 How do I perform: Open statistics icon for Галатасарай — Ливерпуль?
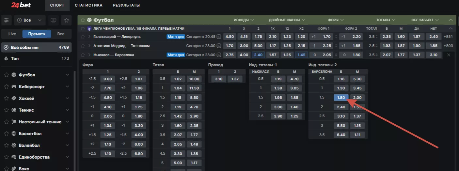coord(219,37)
